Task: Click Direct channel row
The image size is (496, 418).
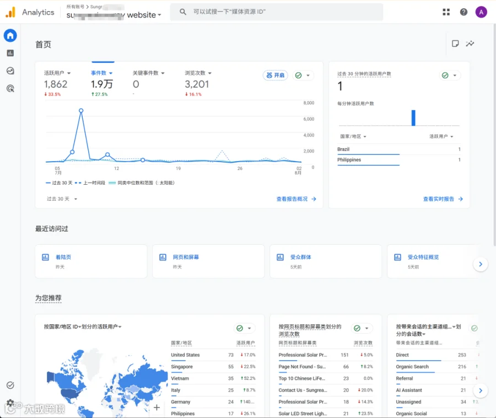Action: 436,355
